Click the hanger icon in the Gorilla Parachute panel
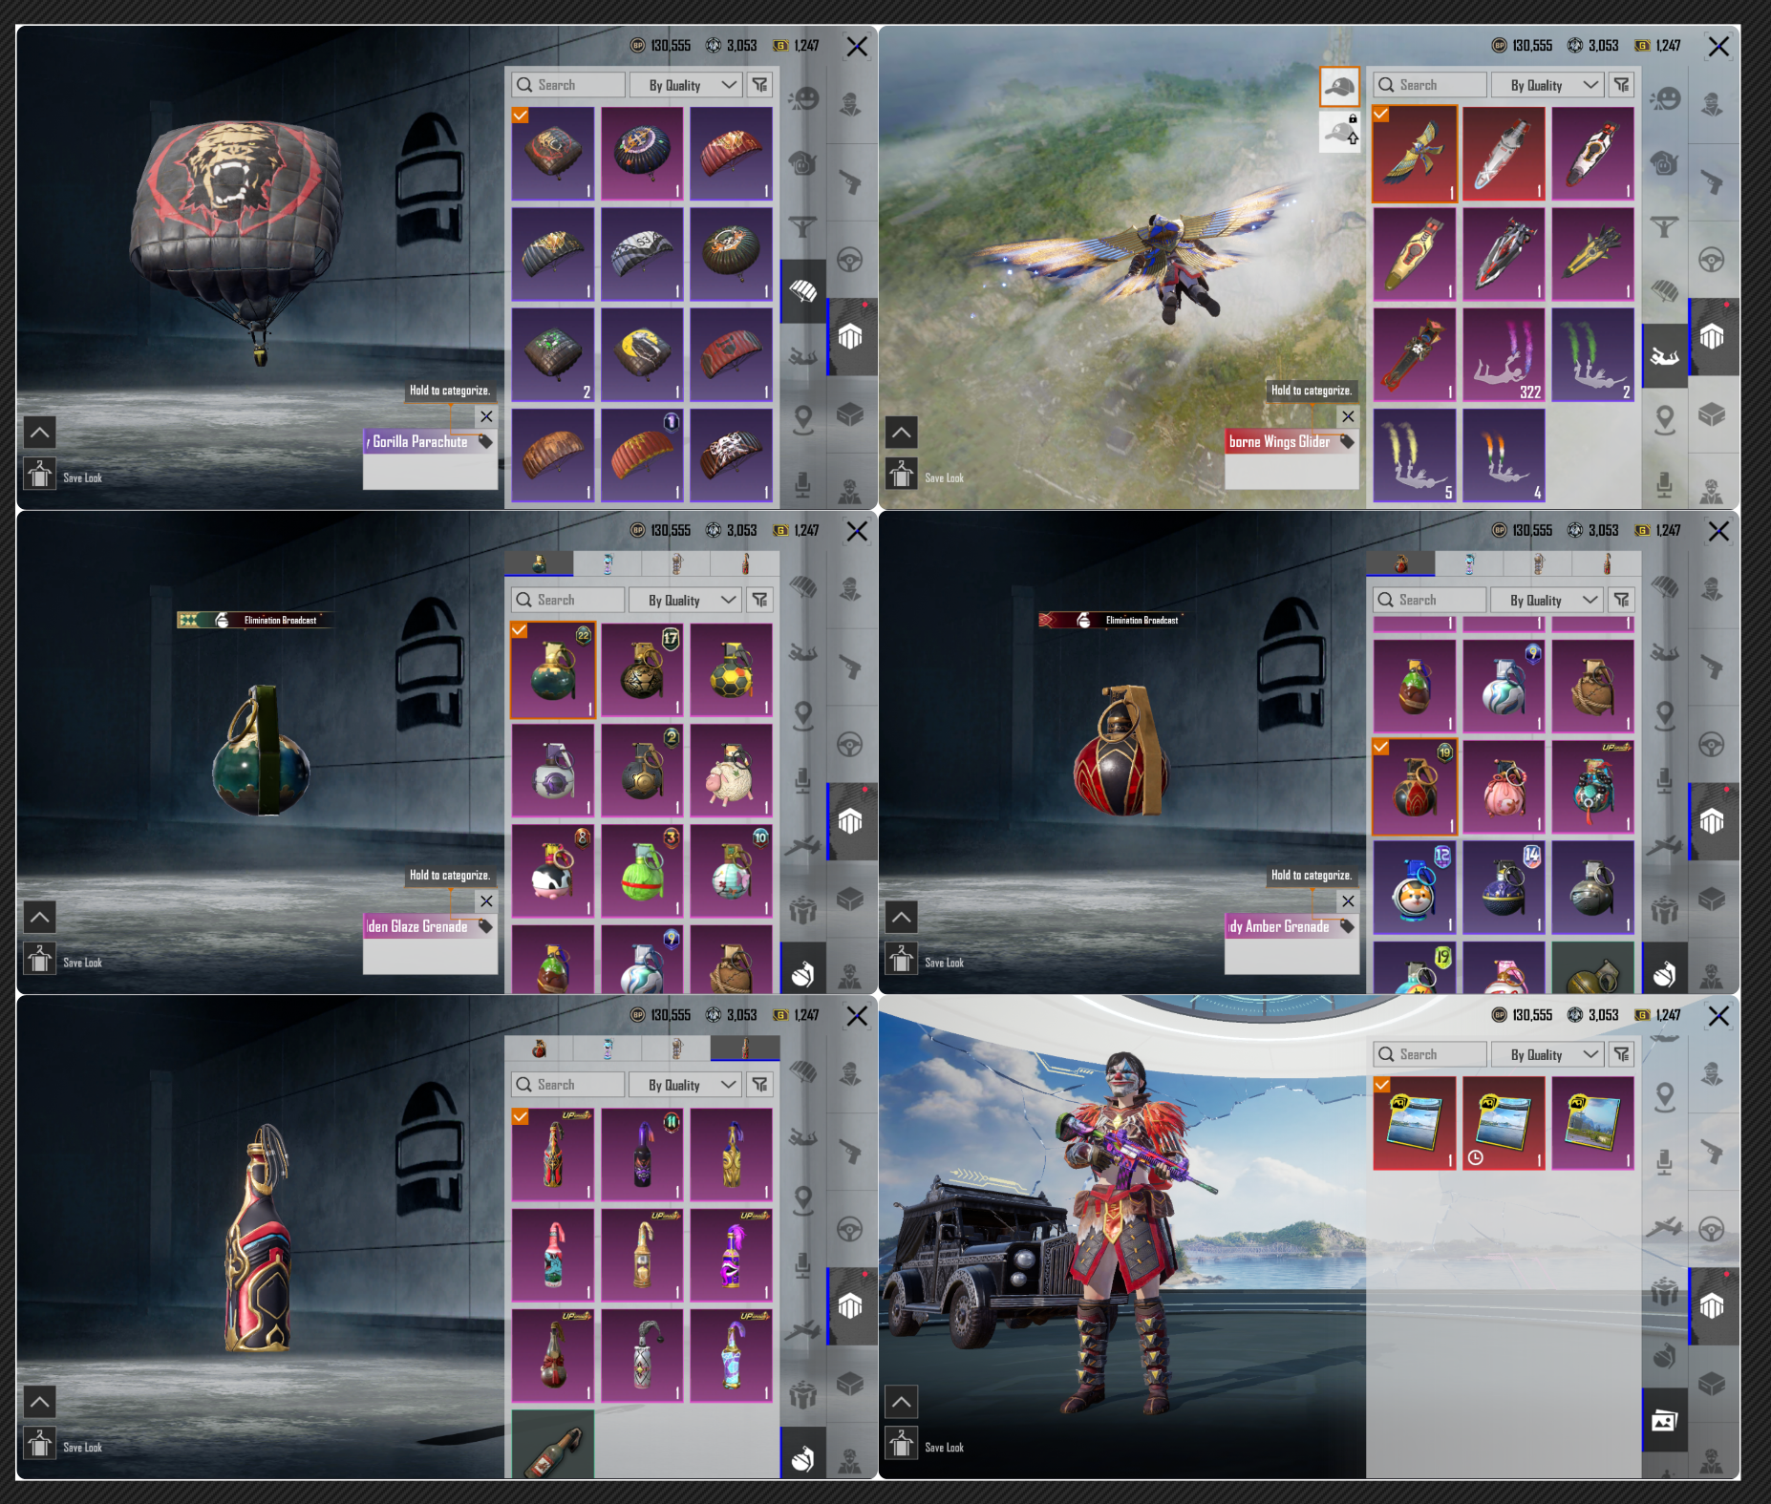The image size is (1771, 1504). point(40,474)
